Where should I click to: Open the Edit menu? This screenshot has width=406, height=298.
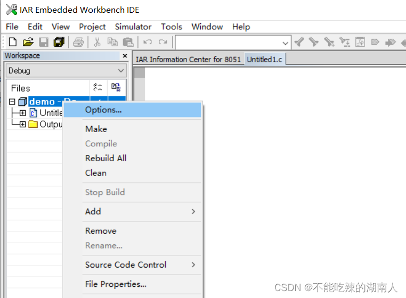point(35,27)
